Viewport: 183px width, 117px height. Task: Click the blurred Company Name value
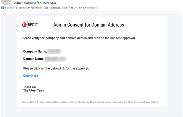54,52
